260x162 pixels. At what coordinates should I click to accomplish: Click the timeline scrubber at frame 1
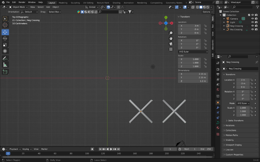[x=8, y=153]
